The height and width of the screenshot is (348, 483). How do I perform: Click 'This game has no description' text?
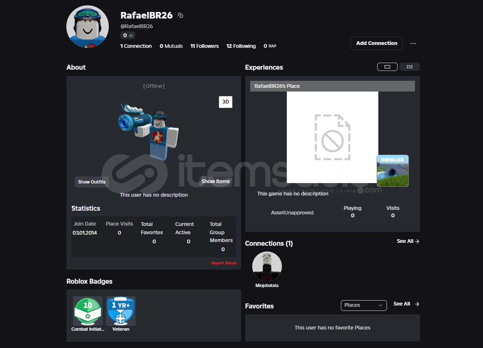[293, 194]
